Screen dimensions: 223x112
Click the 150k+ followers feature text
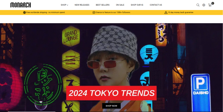tap(113, 13)
